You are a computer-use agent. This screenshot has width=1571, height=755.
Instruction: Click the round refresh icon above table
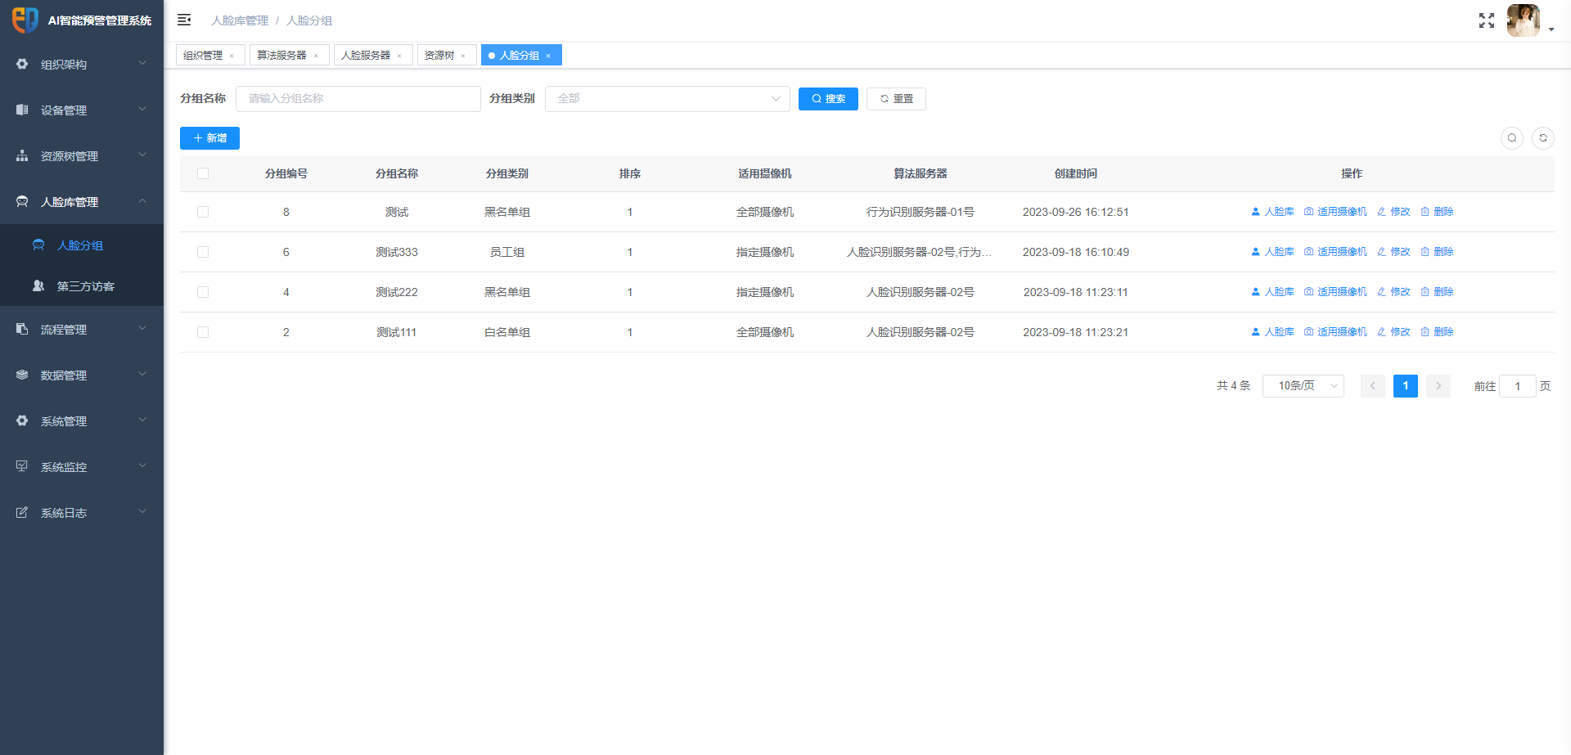pos(1543,138)
